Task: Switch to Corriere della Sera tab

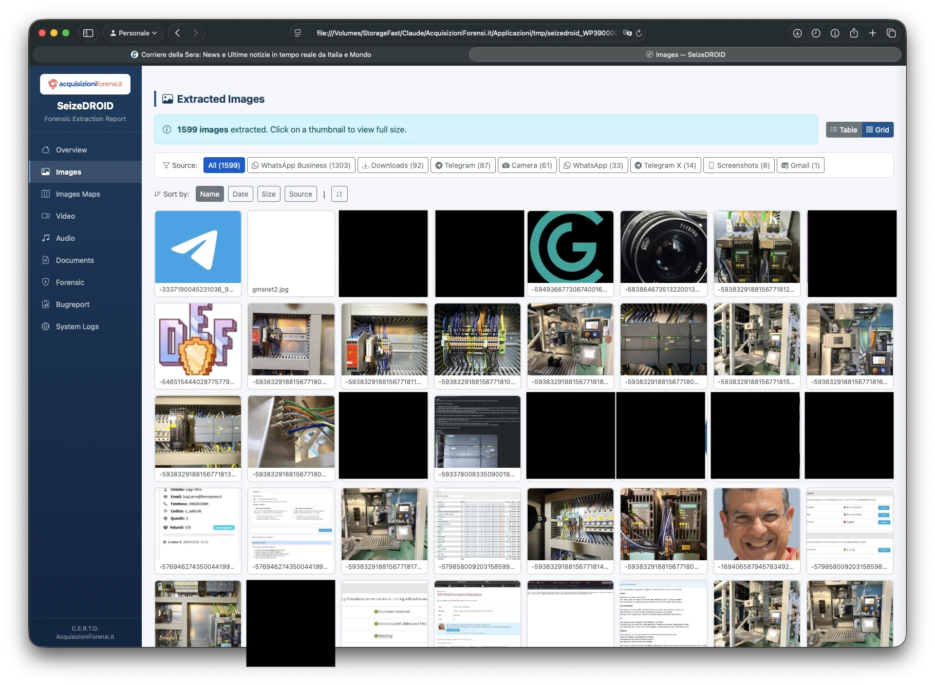Action: (251, 54)
